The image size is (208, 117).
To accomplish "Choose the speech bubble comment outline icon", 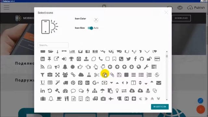I will tap(73, 91).
